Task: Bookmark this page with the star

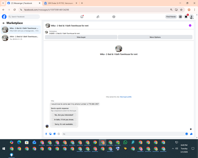Action: [181, 10]
